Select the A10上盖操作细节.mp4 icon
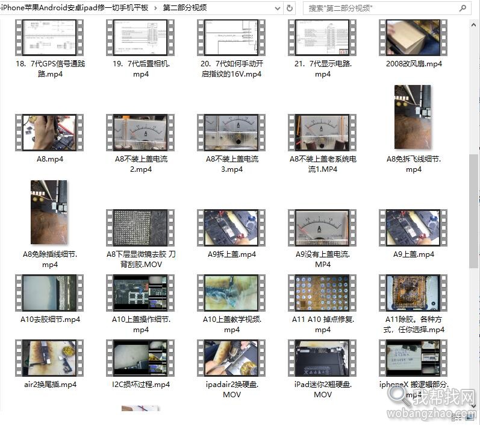480x425 pixels. (x=140, y=293)
